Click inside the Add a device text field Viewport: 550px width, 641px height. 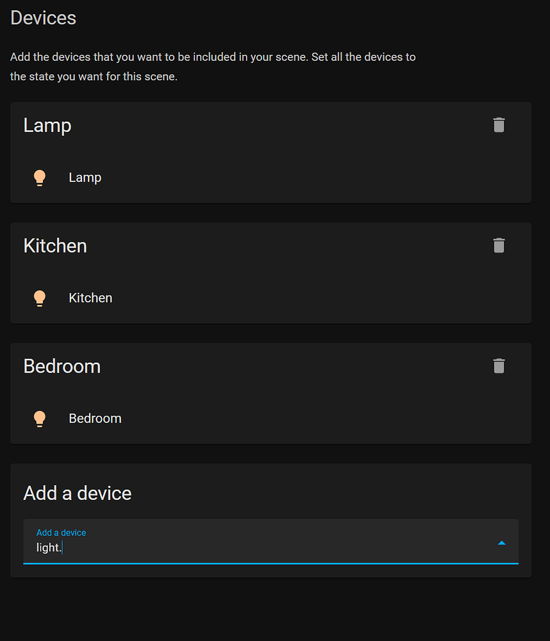pos(192,547)
